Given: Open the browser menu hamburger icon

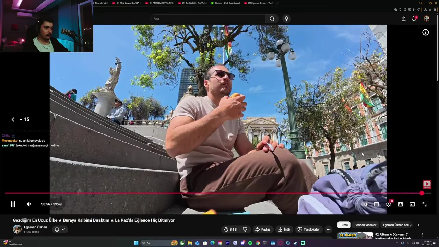Looking at the screenshot, I should [x=435, y=10].
